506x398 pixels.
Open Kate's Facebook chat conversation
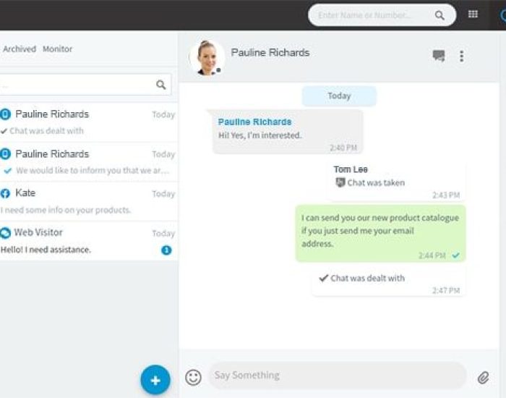[88, 202]
